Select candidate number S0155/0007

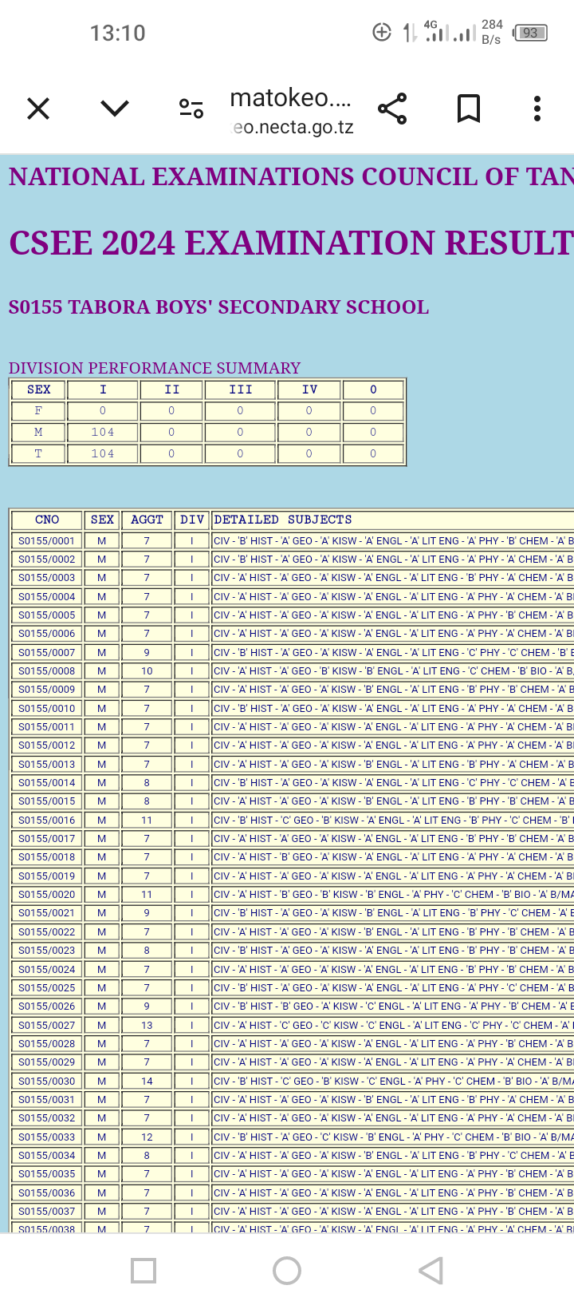(47, 652)
